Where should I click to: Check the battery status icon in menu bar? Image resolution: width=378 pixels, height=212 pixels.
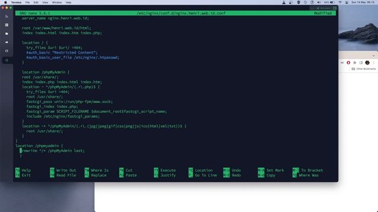coord(332,2)
